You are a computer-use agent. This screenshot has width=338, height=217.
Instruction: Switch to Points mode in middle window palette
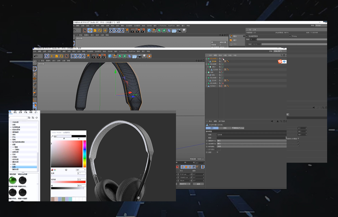tap(35, 84)
